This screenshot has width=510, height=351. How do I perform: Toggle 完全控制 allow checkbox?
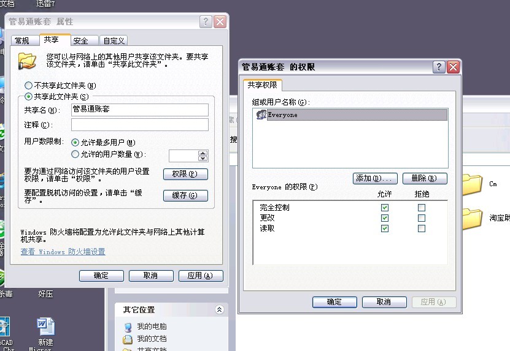[x=385, y=208]
